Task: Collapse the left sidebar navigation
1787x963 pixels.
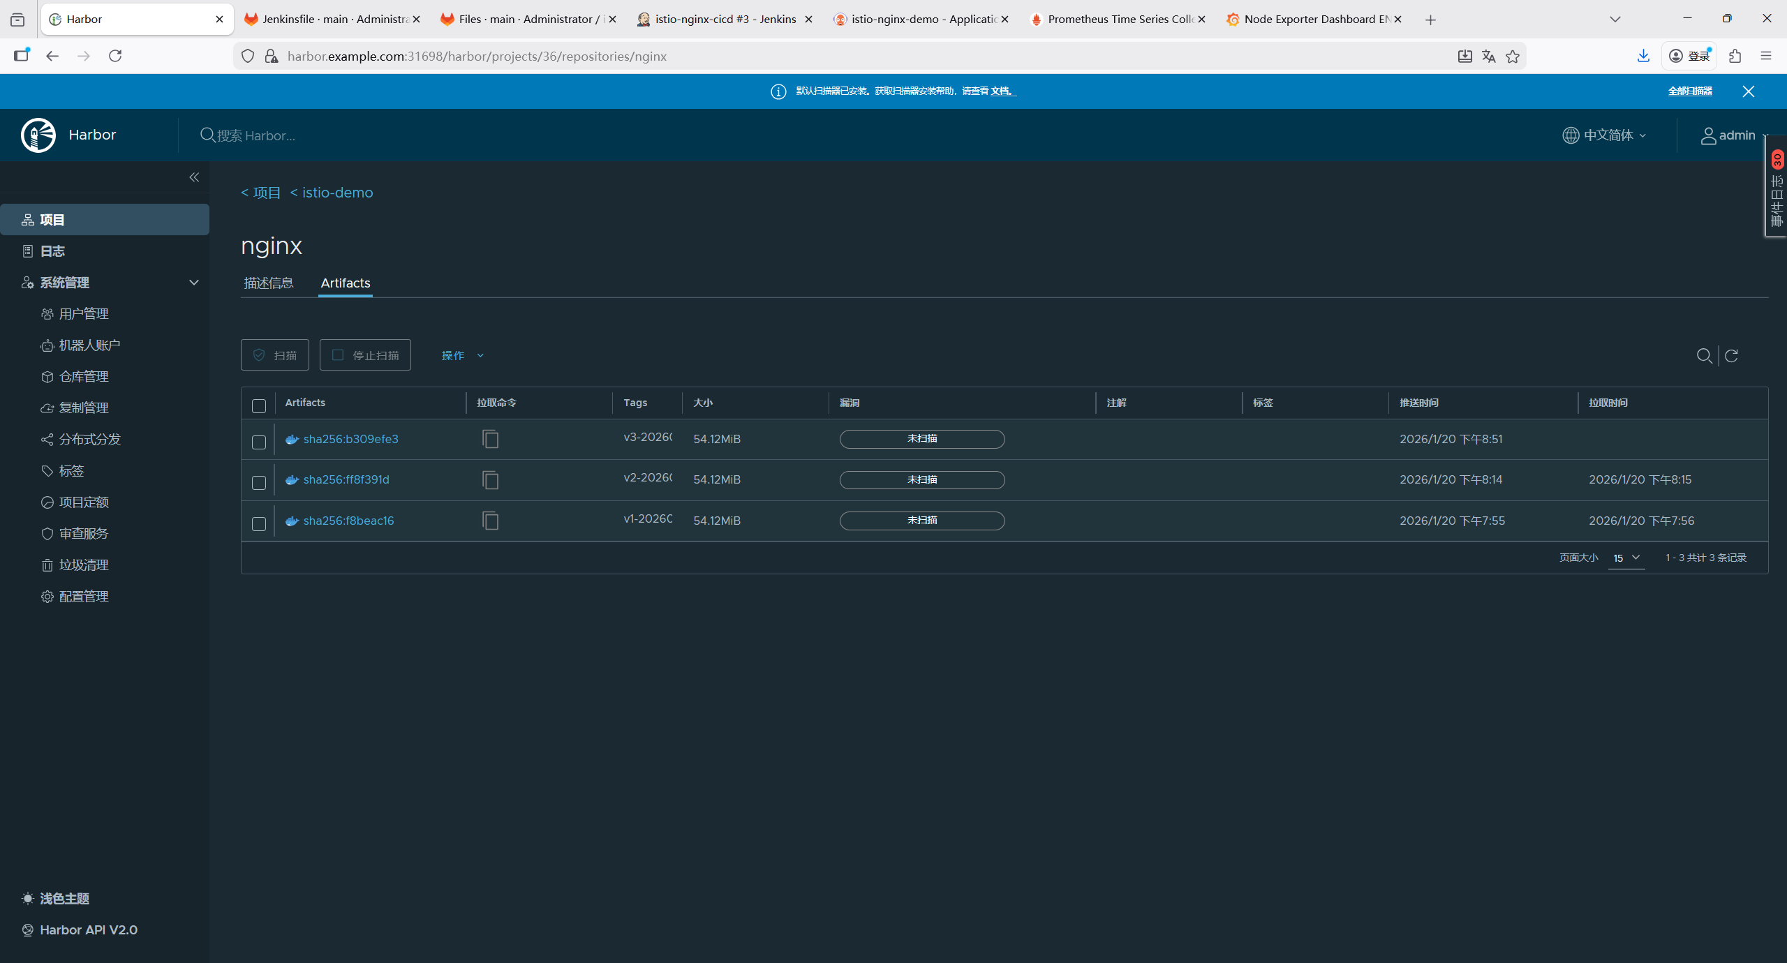Action: (x=194, y=177)
